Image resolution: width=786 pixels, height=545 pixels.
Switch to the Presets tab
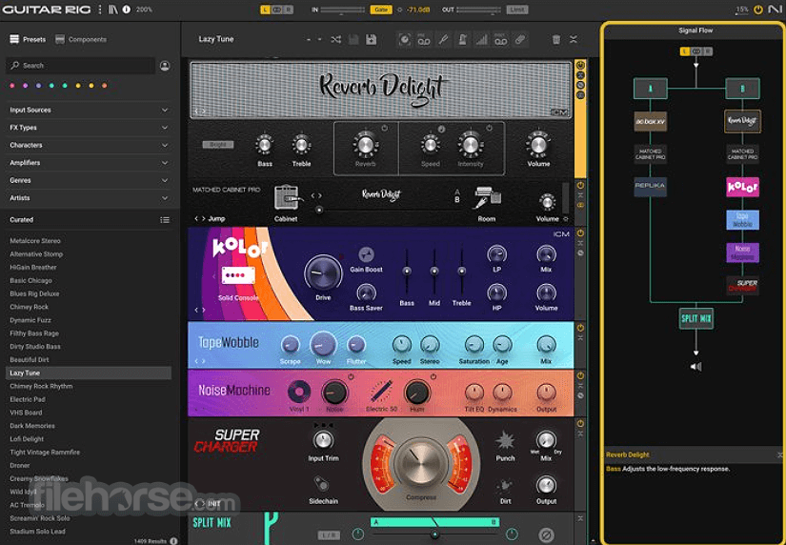pyautogui.click(x=28, y=39)
